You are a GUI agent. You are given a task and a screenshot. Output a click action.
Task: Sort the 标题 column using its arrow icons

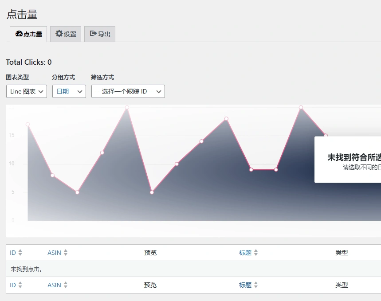(256, 252)
